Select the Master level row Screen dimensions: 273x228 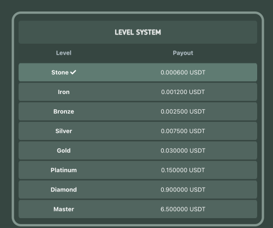(x=138, y=209)
